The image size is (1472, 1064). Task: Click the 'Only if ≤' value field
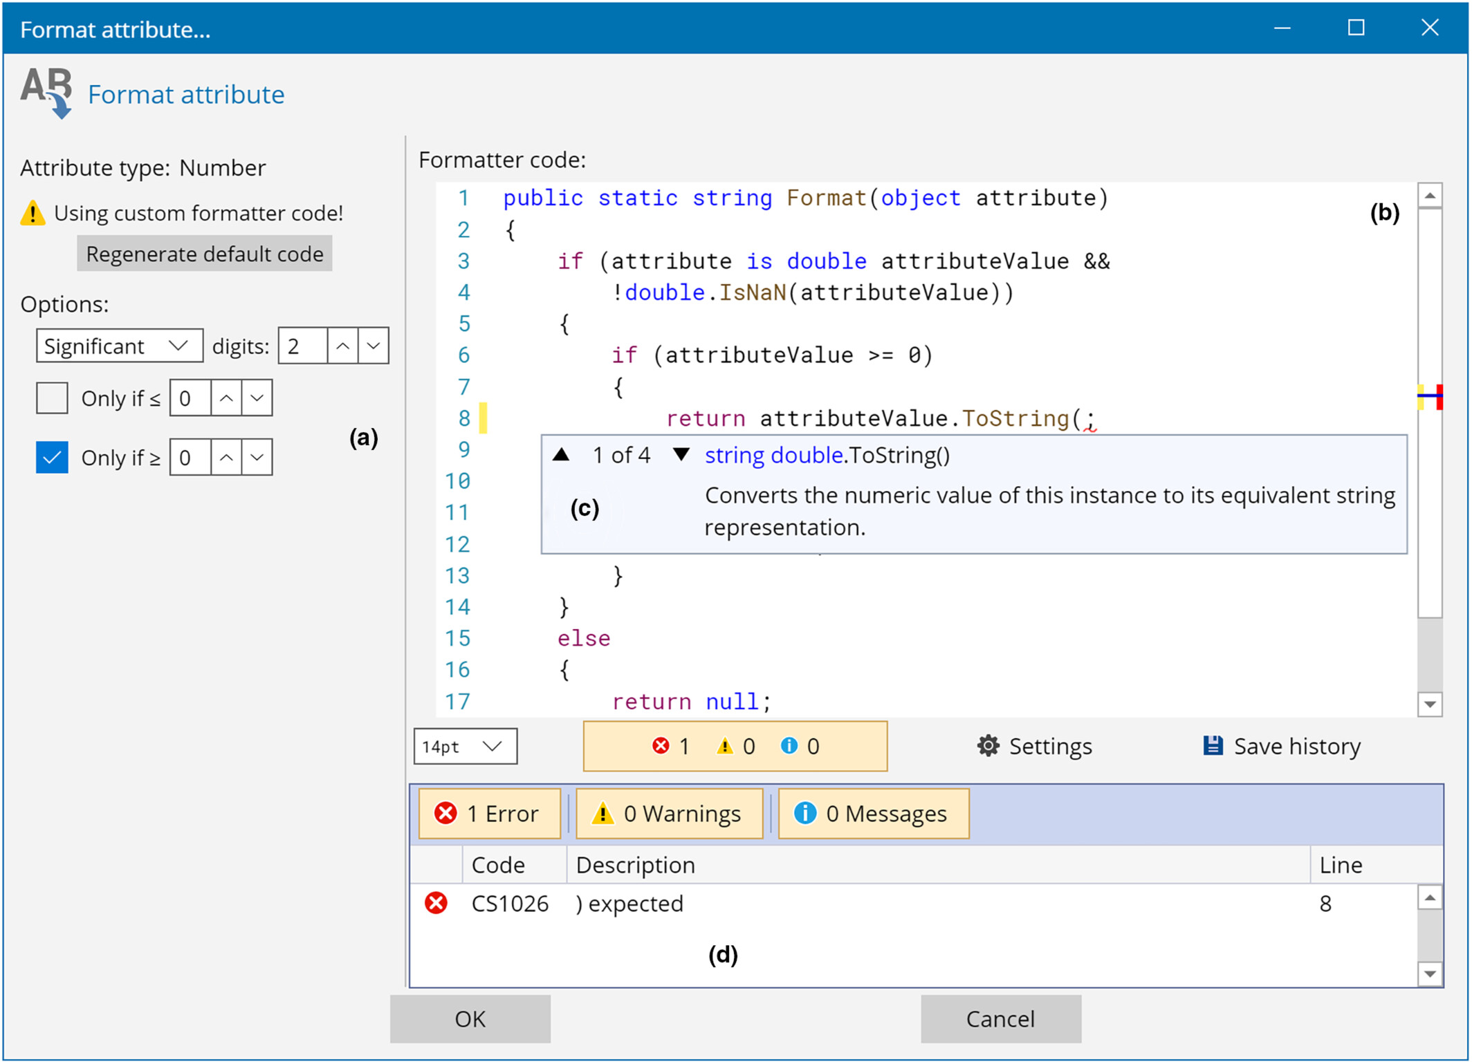[190, 398]
